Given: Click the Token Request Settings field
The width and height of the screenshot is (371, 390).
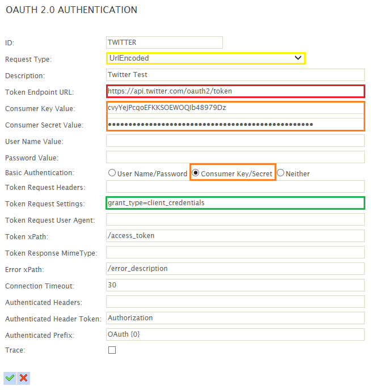Looking at the screenshot, I should (235, 203).
